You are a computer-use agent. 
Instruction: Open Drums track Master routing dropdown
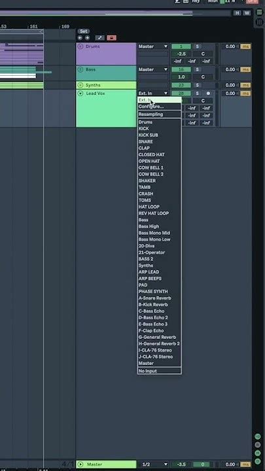point(153,46)
